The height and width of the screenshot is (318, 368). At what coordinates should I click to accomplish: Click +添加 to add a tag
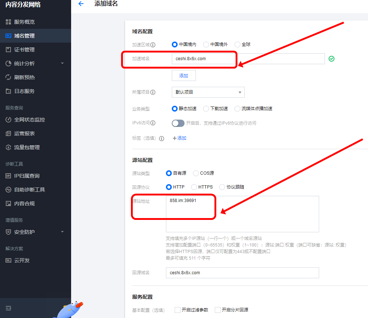(179, 138)
